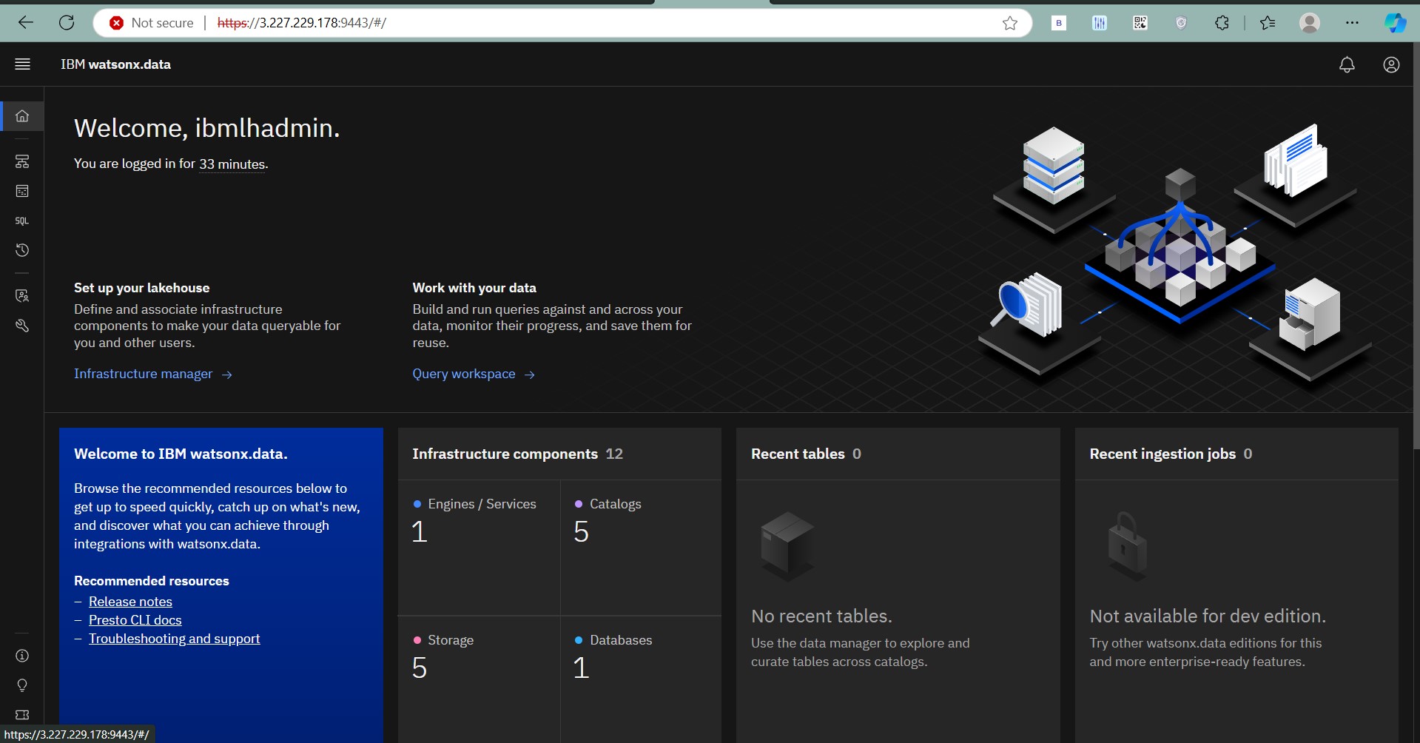Click the information icon in the sidebar
The width and height of the screenshot is (1420, 743).
pos(22,656)
